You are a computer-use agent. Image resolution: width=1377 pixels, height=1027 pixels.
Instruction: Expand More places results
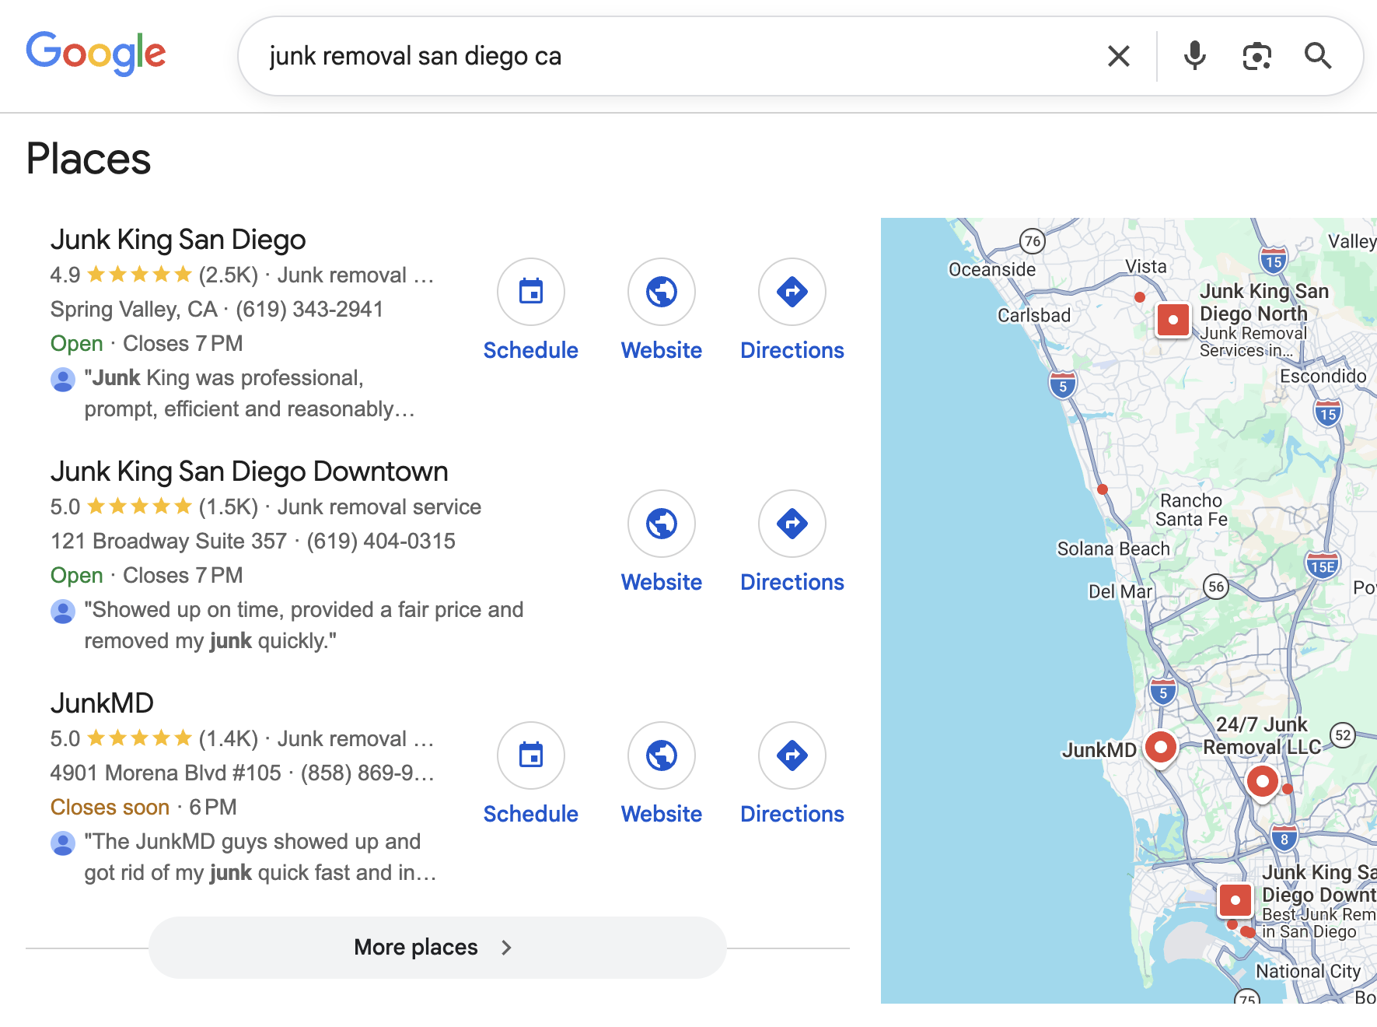(435, 947)
